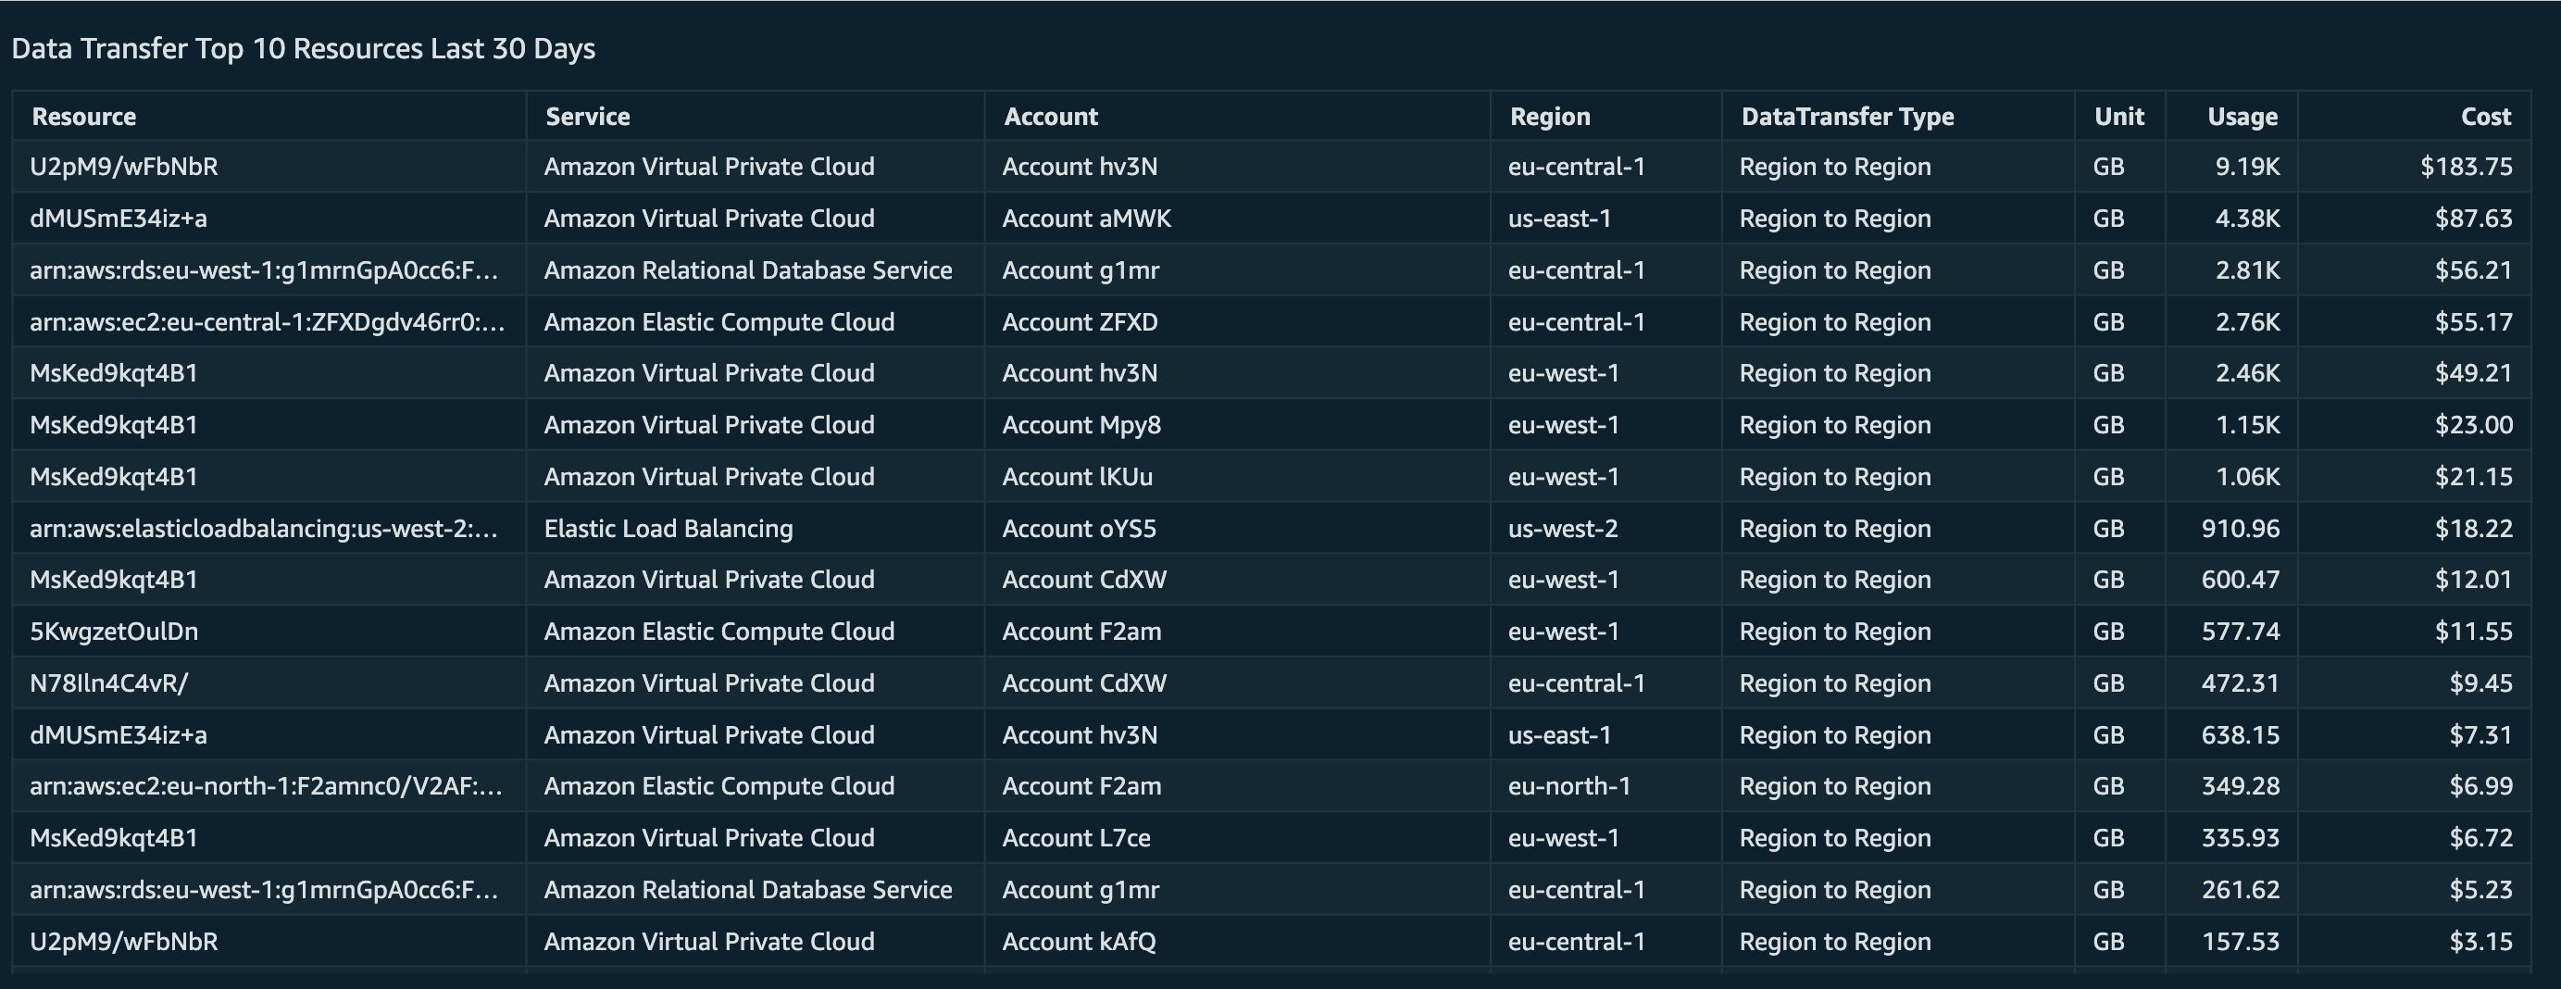Open the truncated RDS ARN resource entry

pos(264,269)
